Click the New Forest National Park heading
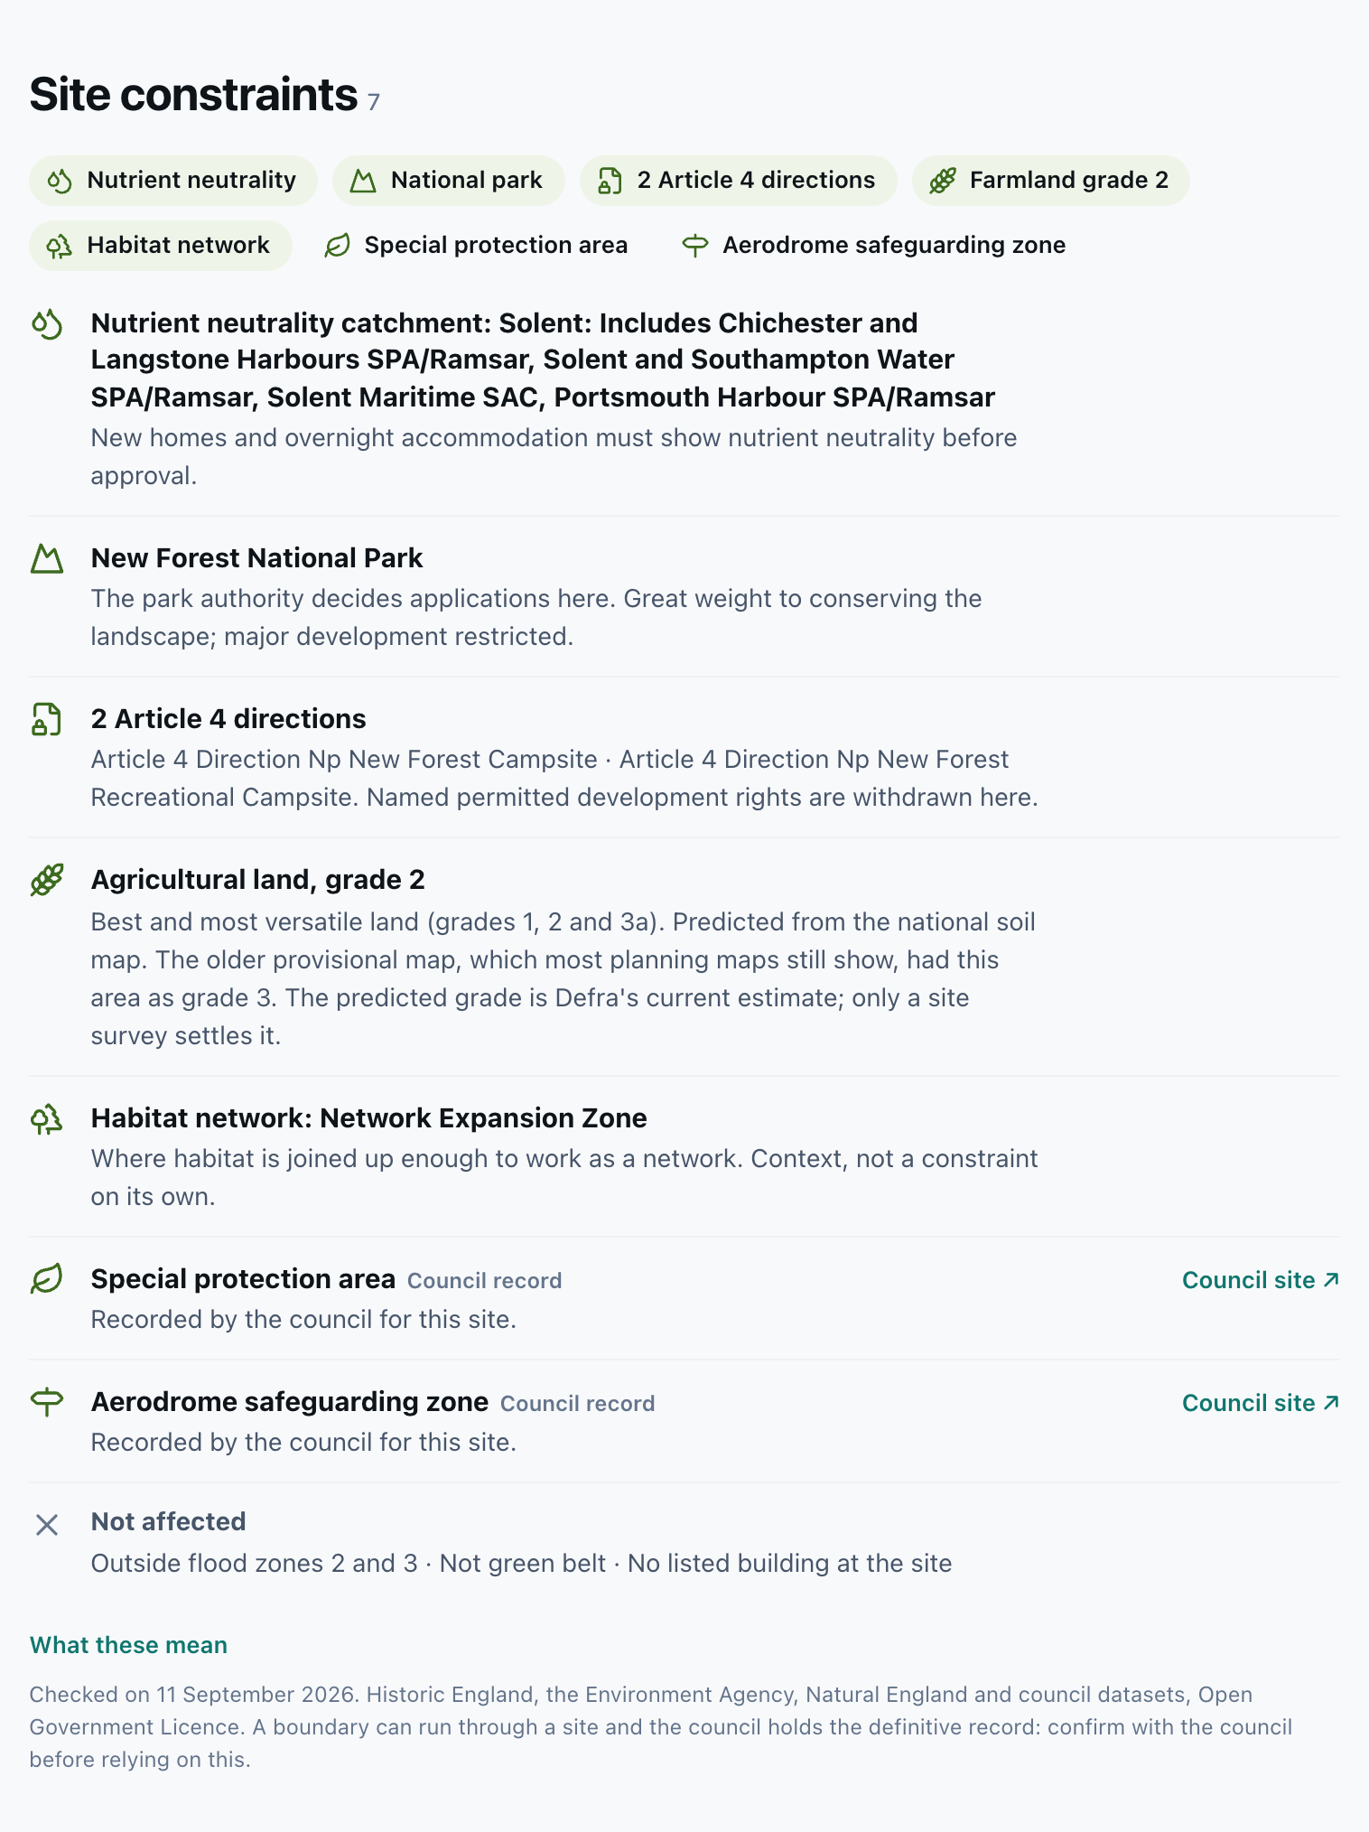This screenshot has width=1369, height=1832. pyautogui.click(x=257, y=558)
